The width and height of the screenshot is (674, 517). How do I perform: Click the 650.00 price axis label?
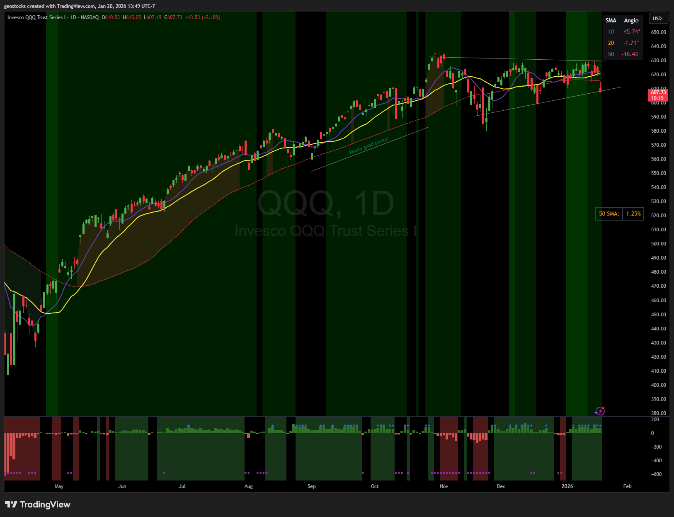click(x=658, y=32)
